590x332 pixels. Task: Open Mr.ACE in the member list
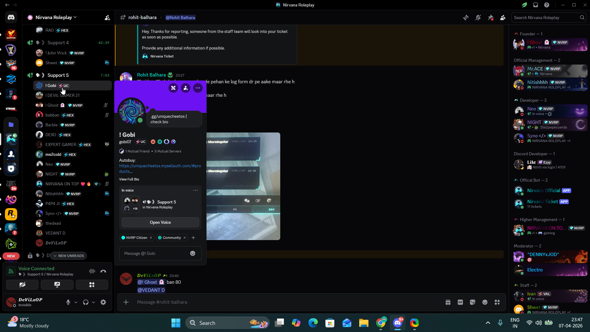[550, 71]
